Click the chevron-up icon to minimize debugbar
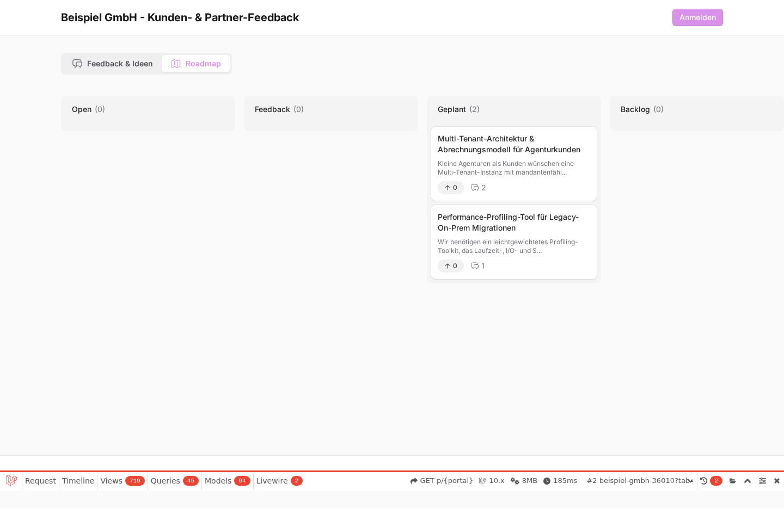Screen dimensions: 784x508 click(748, 481)
